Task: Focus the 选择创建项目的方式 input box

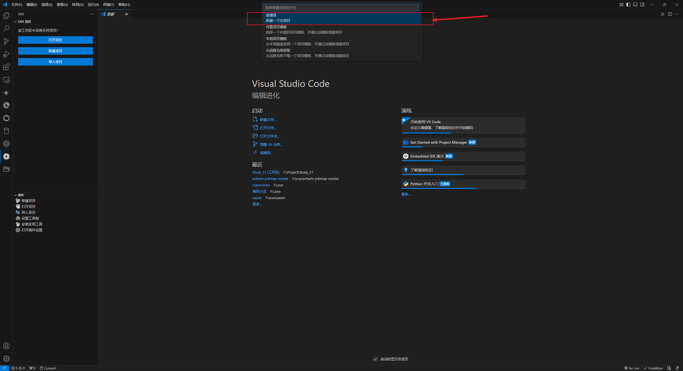Action: (x=341, y=8)
